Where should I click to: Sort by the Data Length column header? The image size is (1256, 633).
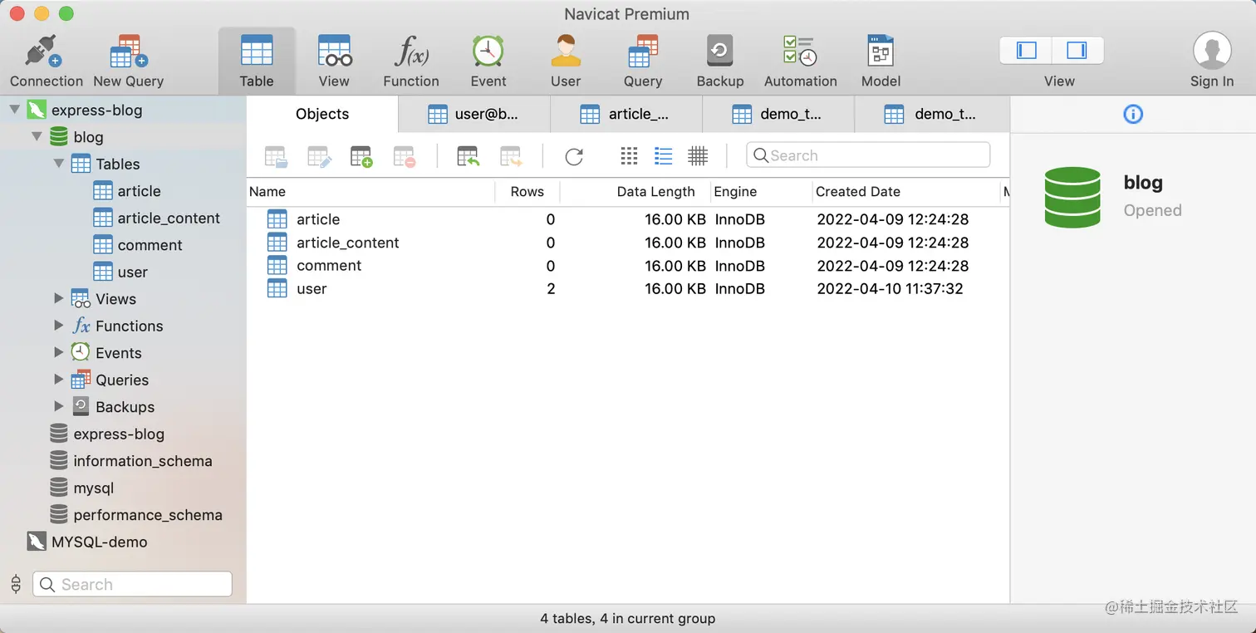pyautogui.click(x=635, y=192)
